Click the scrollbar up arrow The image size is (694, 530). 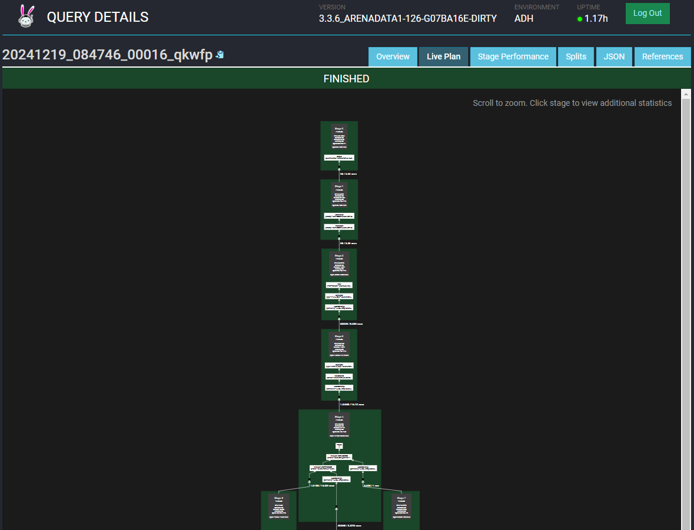[x=686, y=94]
